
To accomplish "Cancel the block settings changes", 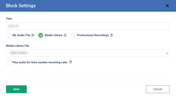I will click(158, 89).
